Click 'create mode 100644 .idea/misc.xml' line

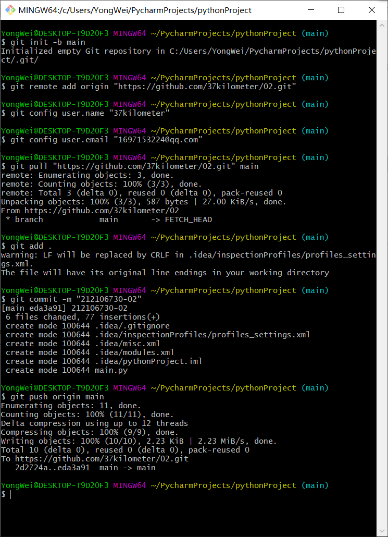(83, 344)
